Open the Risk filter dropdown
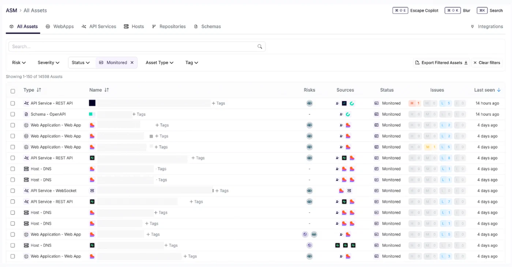The image size is (512, 267). [x=19, y=62]
